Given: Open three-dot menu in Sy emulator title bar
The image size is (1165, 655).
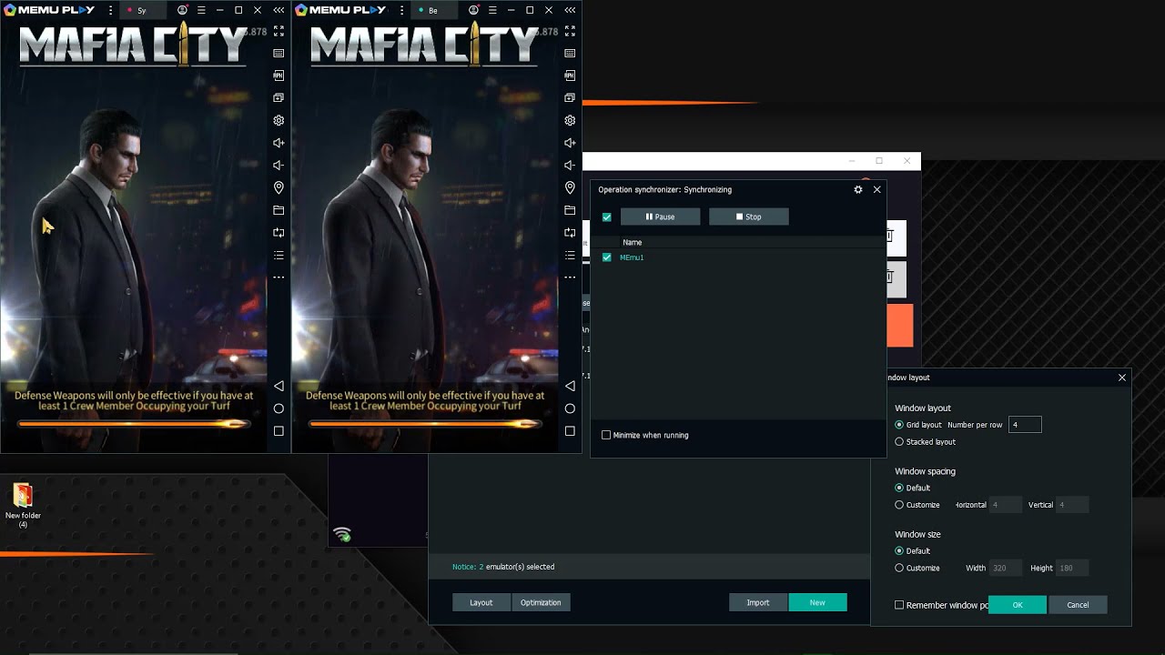Looking at the screenshot, I should click(111, 10).
